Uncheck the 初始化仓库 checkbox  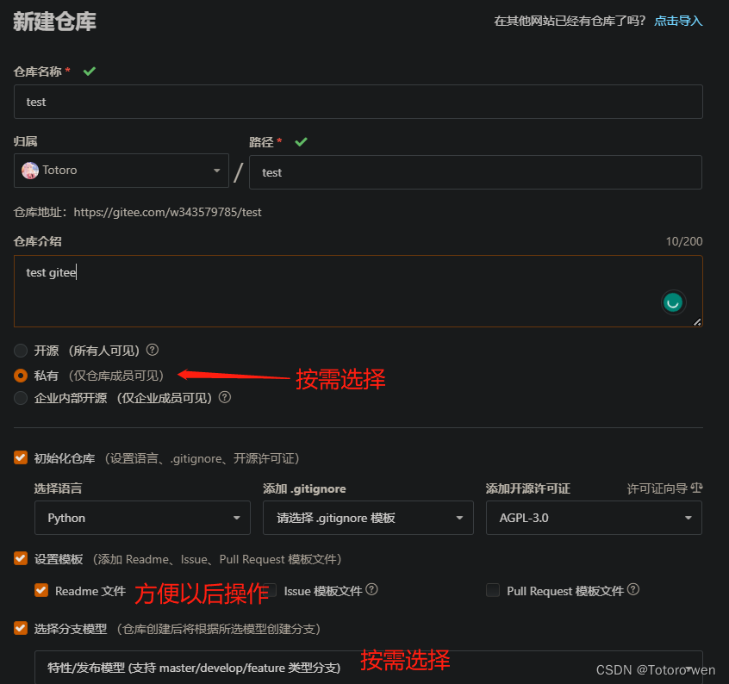(21, 457)
